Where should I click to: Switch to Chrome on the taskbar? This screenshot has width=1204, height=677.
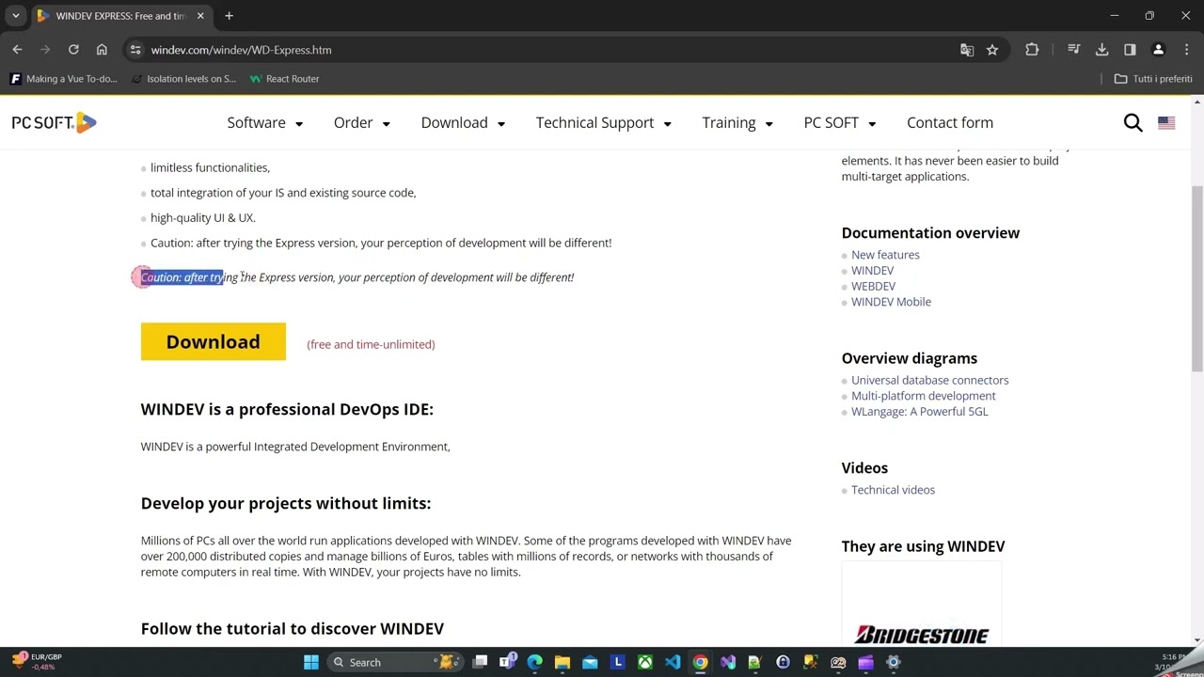pos(700,662)
